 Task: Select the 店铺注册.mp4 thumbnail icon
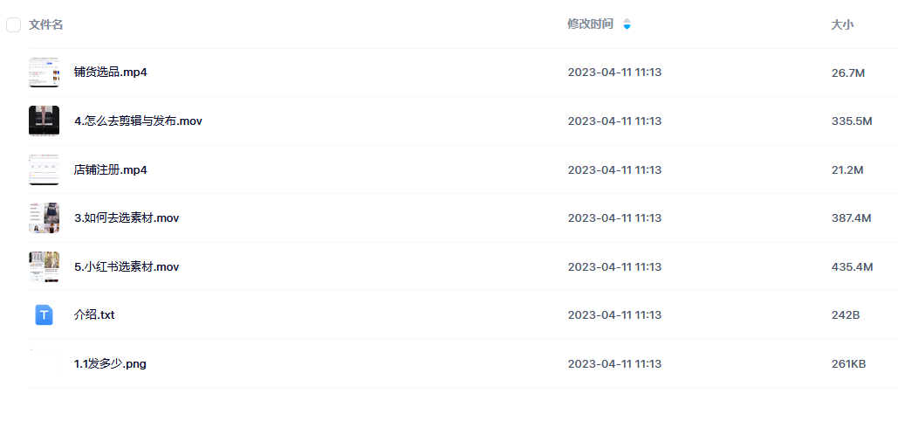pyautogui.click(x=45, y=169)
